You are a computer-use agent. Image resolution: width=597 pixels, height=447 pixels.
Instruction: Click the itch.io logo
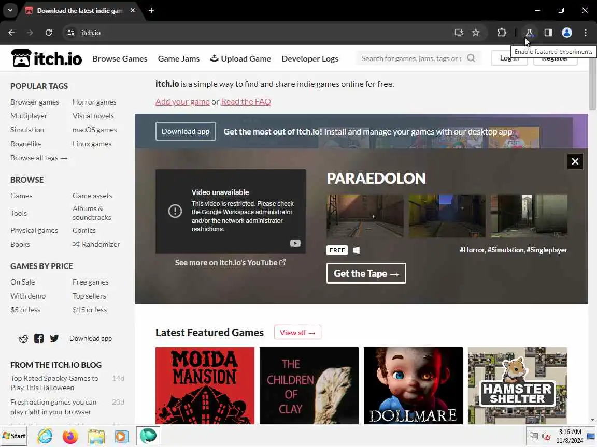(x=47, y=58)
